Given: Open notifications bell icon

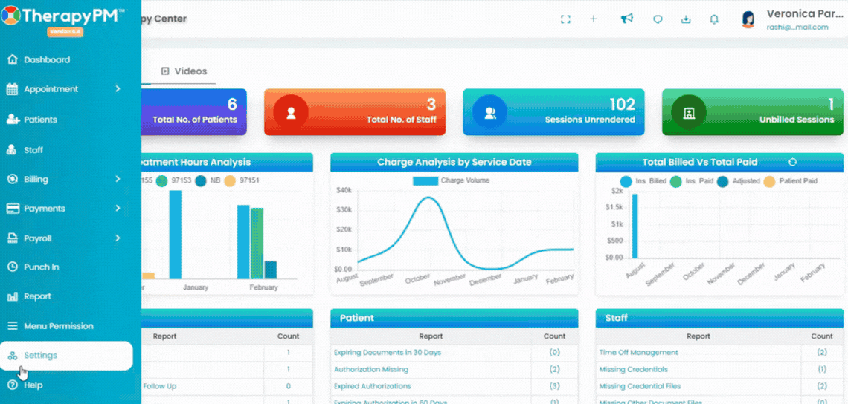Looking at the screenshot, I should pos(714,19).
